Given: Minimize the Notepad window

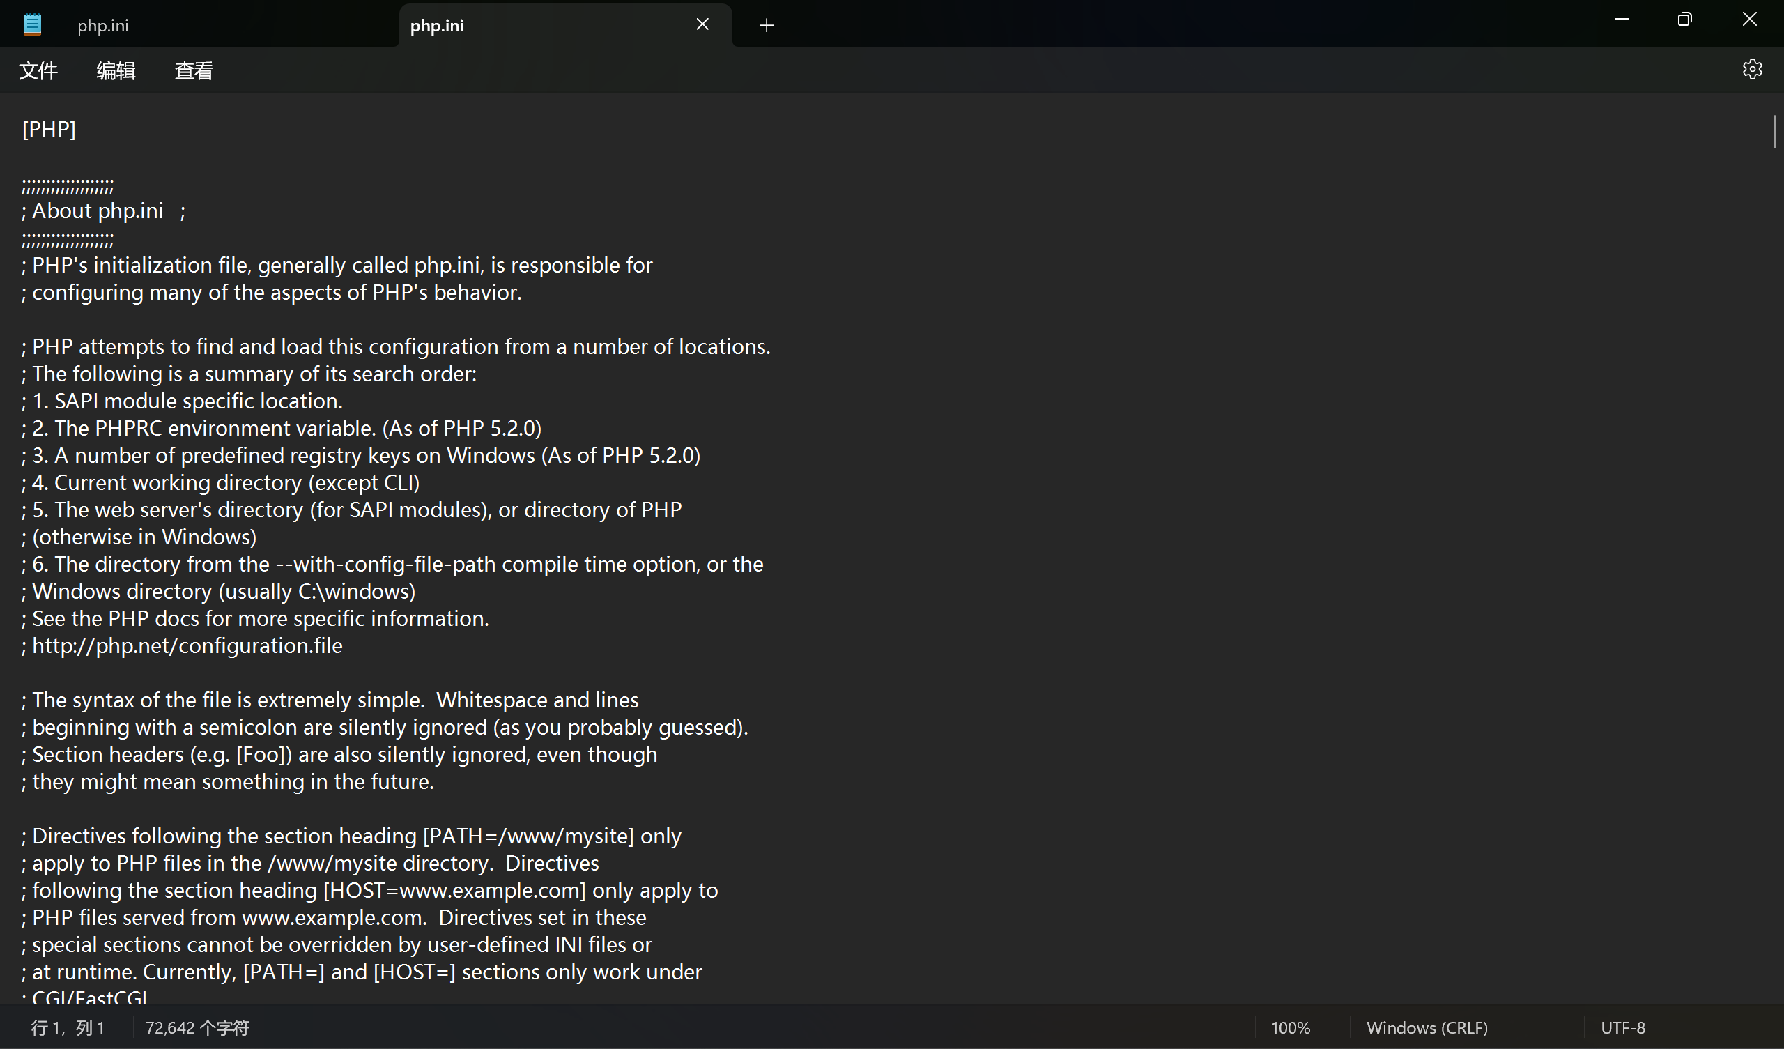Looking at the screenshot, I should click(1621, 20).
